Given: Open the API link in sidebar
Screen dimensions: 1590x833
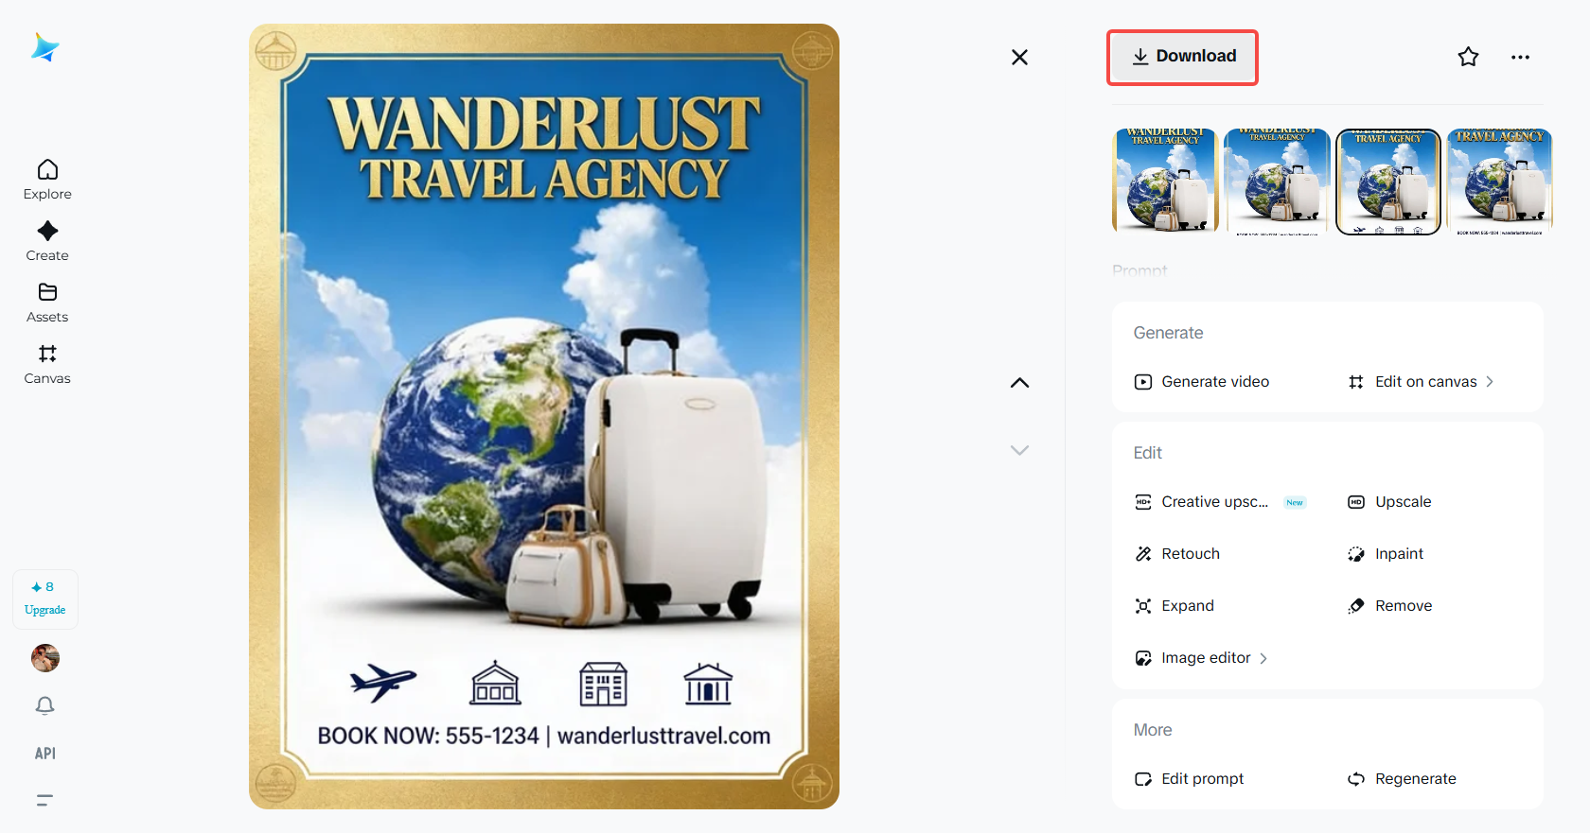Looking at the screenshot, I should (x=45, y=754).
